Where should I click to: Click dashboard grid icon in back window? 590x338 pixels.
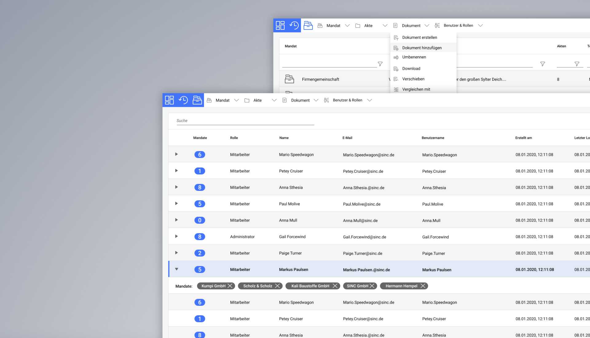pos(280,26)
